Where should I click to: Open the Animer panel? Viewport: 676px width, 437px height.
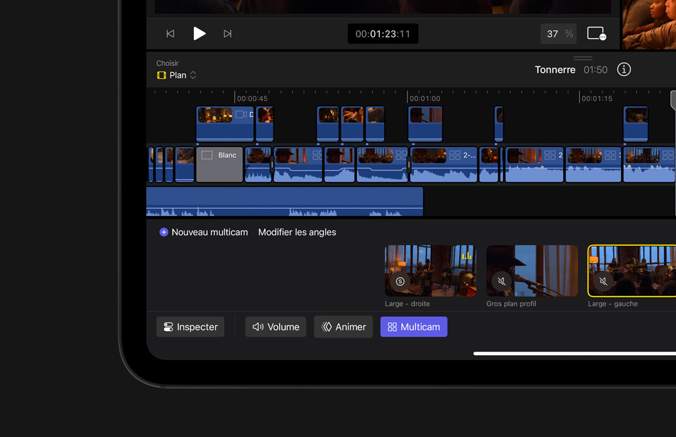(343, 327)
